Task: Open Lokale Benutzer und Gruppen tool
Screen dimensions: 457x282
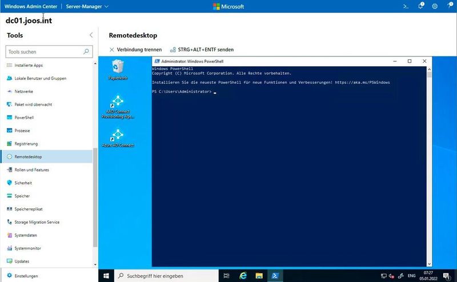Action: (40, 78)
